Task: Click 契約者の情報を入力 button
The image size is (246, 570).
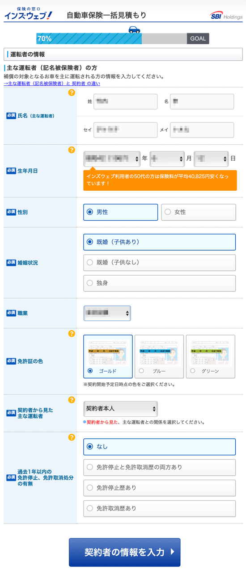Action: click(x=125, y=552)
